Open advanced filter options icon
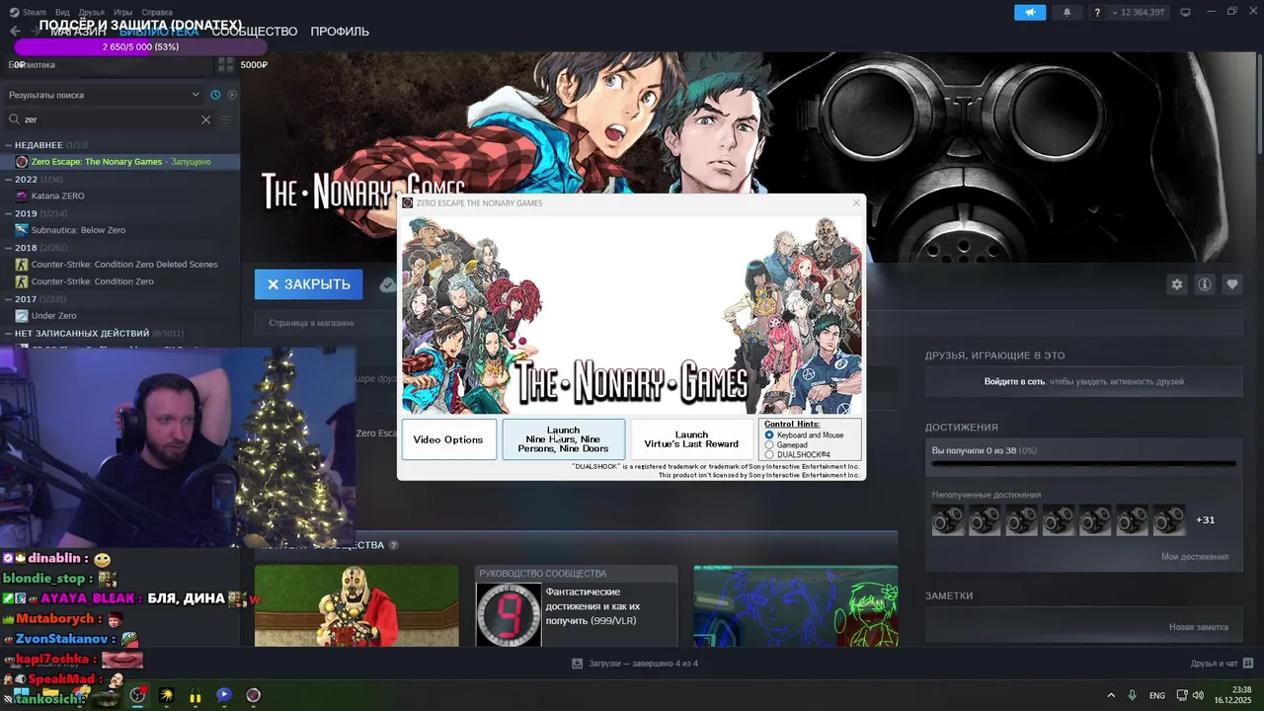The image size is (1264, 711). (225, 119)
